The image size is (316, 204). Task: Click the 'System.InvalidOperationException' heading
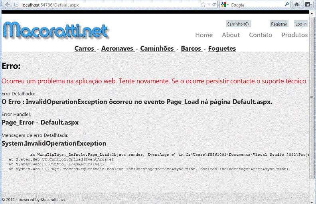pos(54,144)
